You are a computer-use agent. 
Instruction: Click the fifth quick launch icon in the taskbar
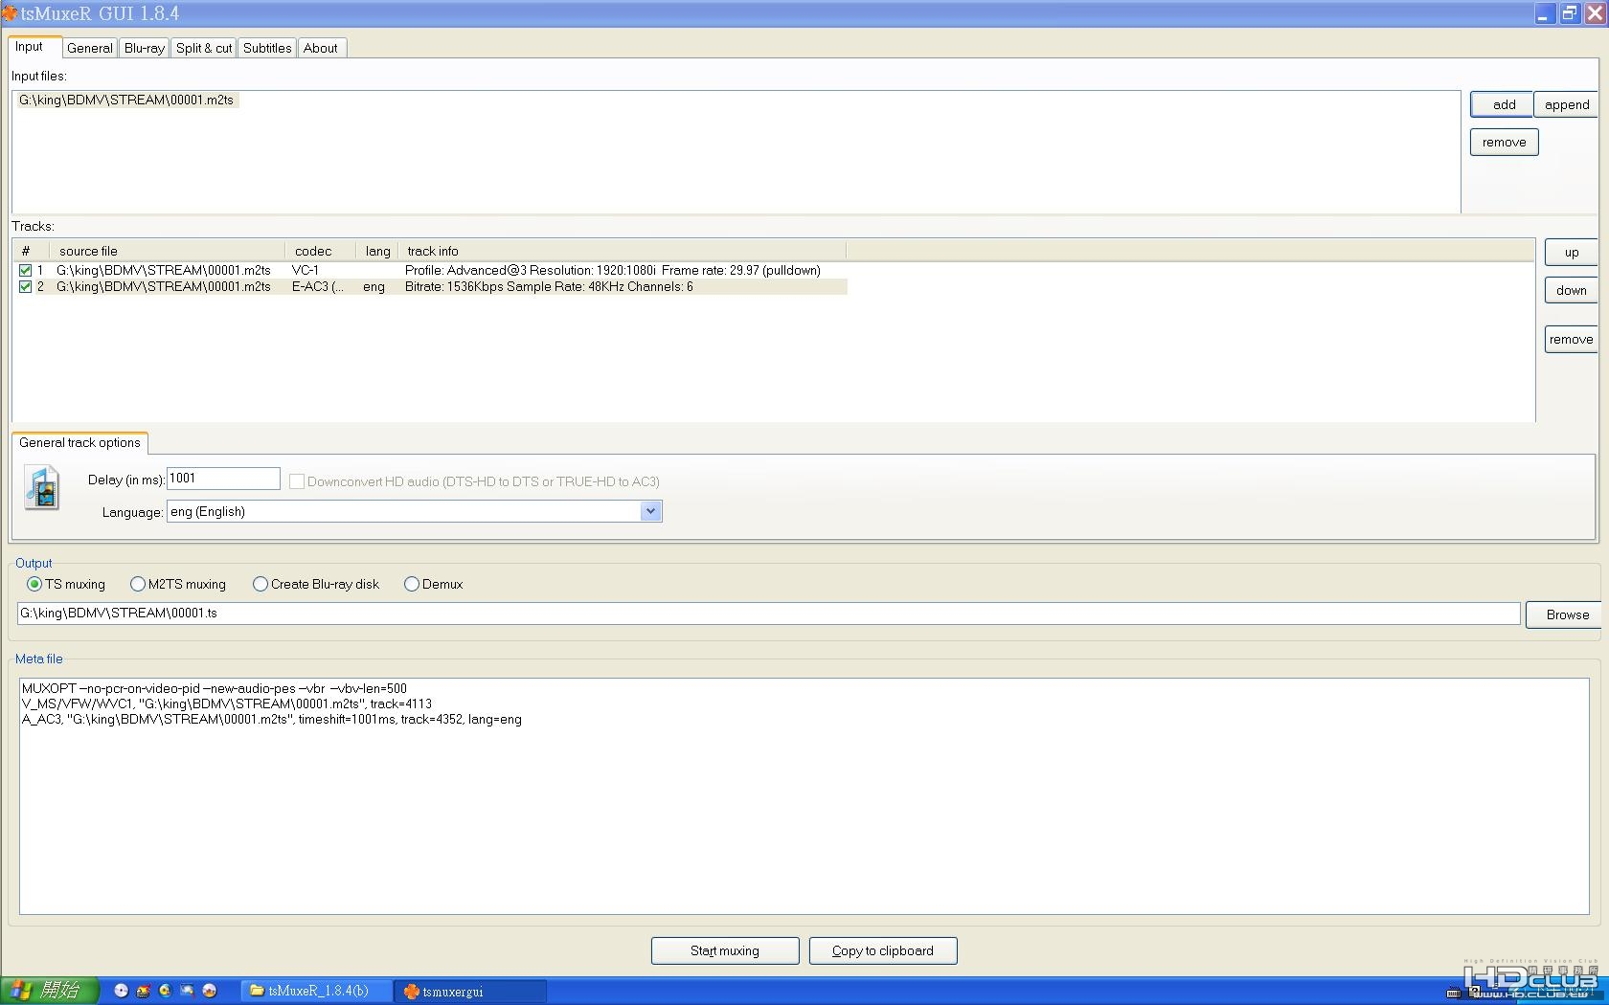click(209, 991)
